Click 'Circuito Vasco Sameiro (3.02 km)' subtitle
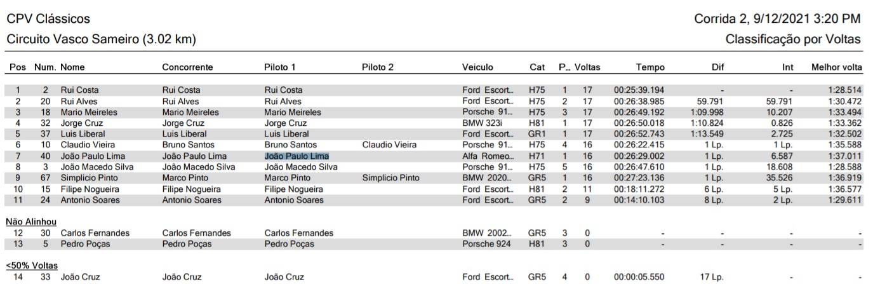Screen dimensions: 873x284 101,39
